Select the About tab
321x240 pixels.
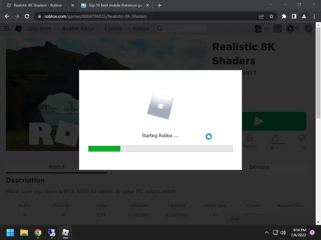point(56,167)
